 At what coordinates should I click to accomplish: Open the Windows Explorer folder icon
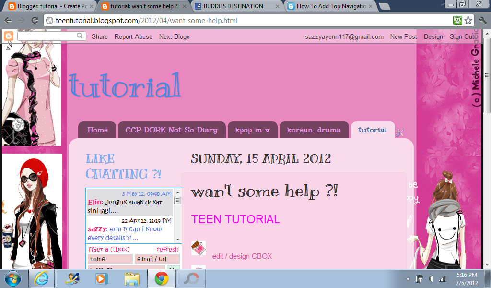(x=132, y=278)
